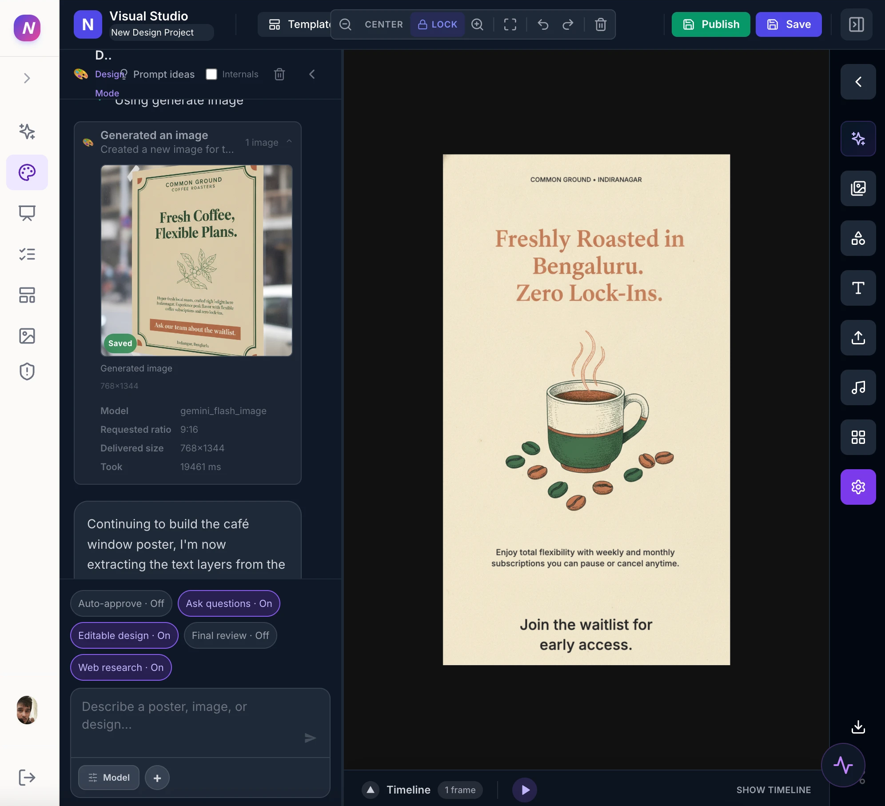Open the purple settings gear button
Image resolution: width=885 pixels, height=806 pixels.
tap(858, 487)
